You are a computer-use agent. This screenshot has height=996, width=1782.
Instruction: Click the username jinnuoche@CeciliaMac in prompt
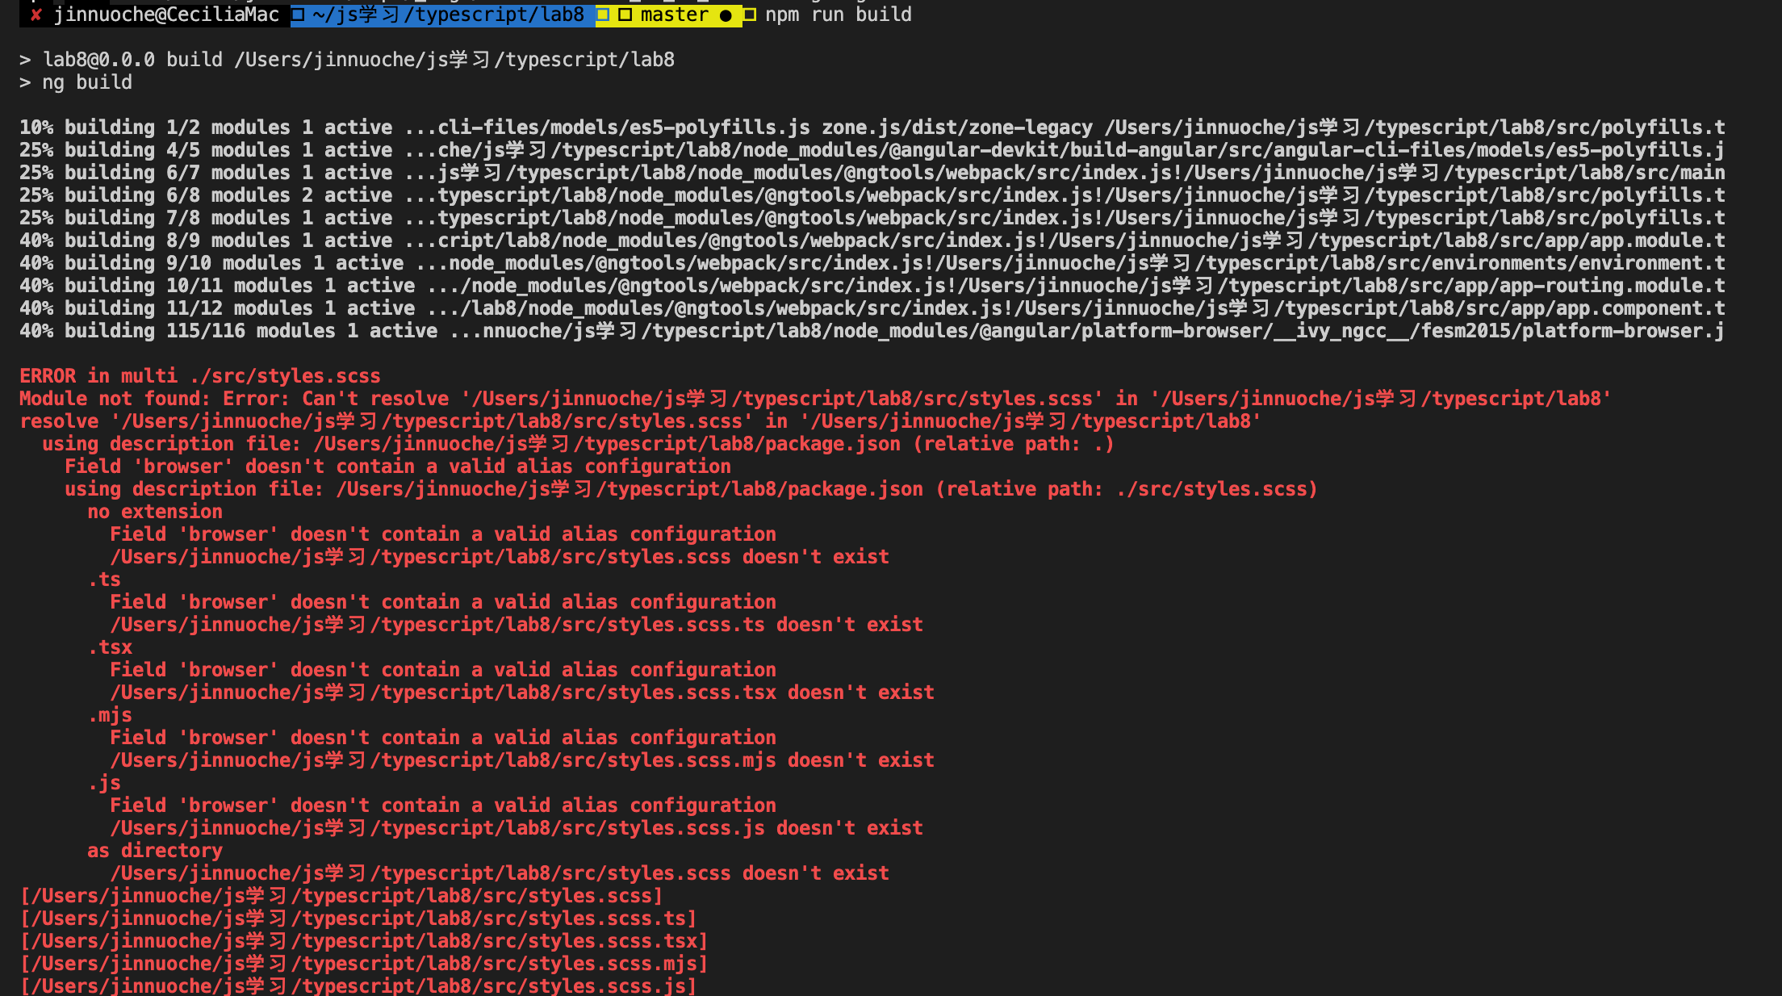(x=166, y=15)
